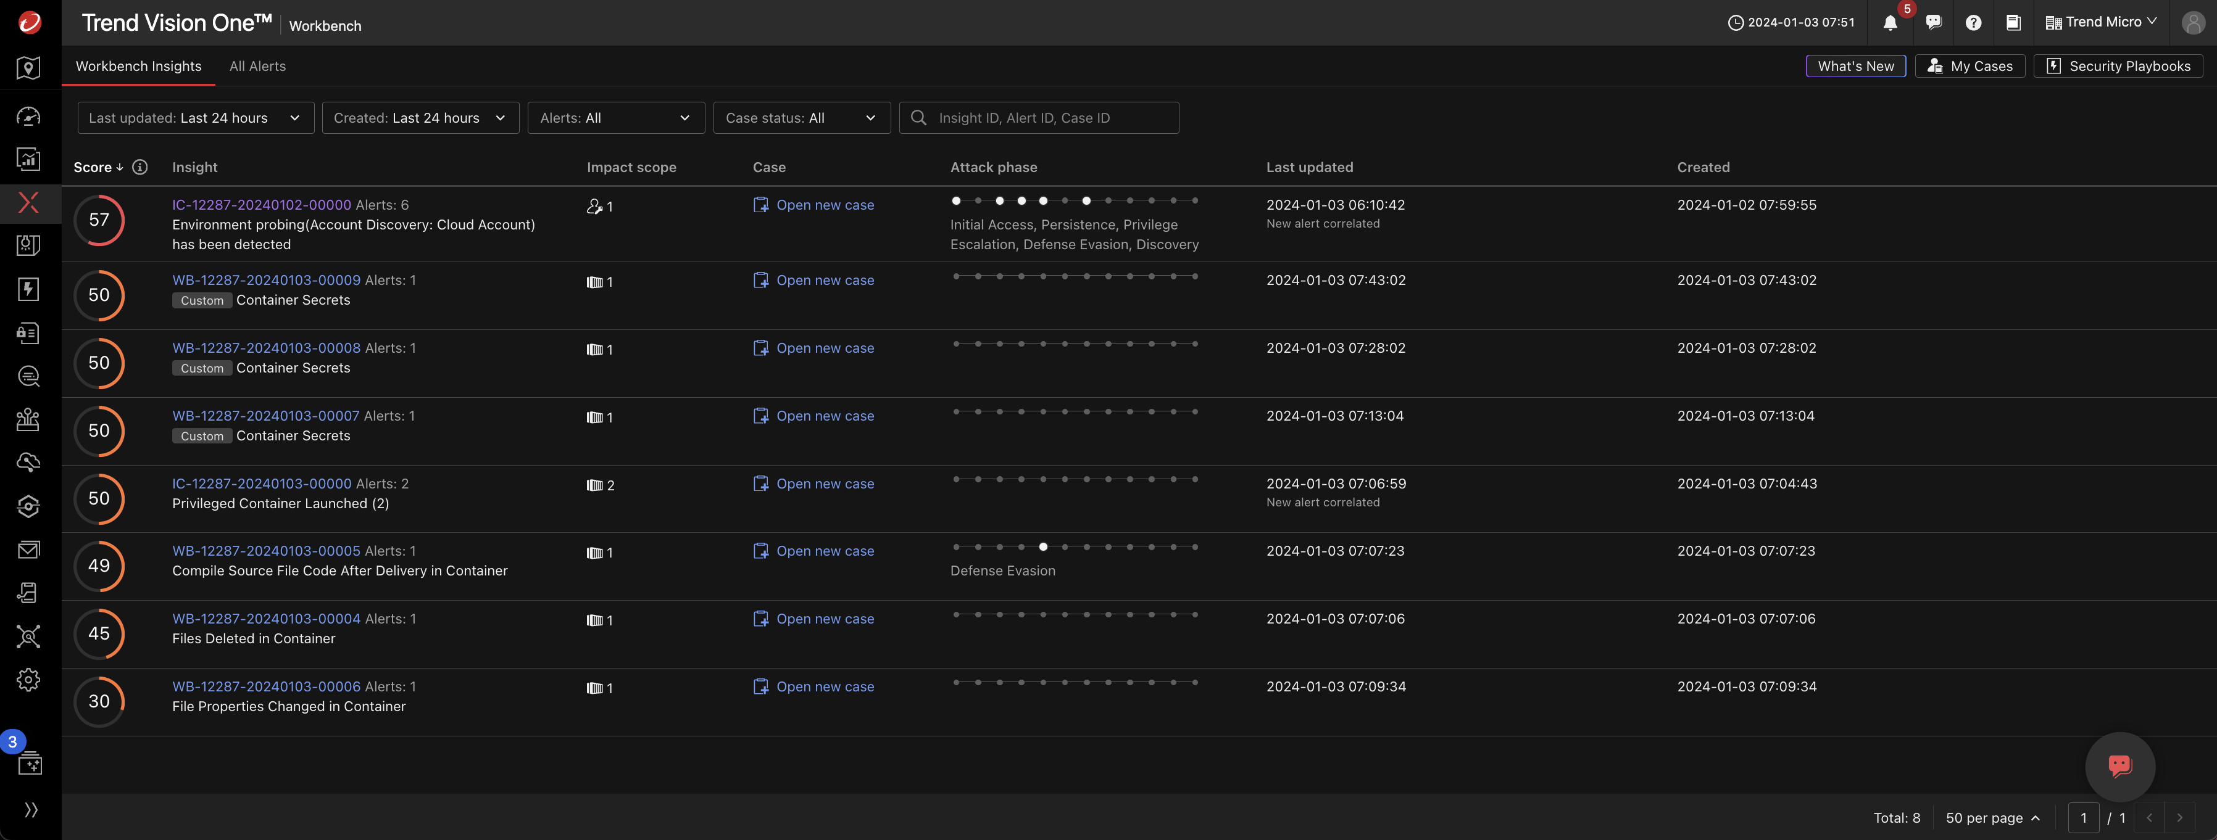The width and height of the screenshot is (2217, 840).
Task: Click the Created column header
Action: 1703,167
